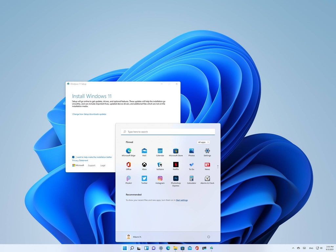Open the Xbox app
Screen dimensions: 336x252
tap(144, 164)
